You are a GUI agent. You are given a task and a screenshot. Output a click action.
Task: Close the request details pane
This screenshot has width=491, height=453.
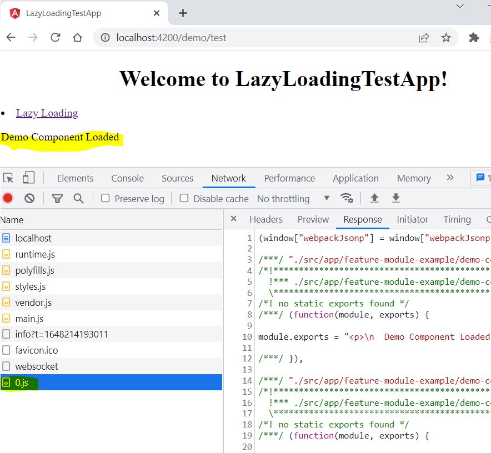[233, 219]
